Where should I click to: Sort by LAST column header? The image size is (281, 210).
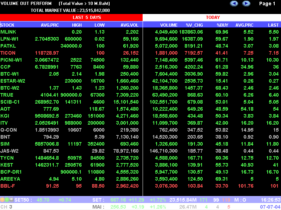(273, 25)
